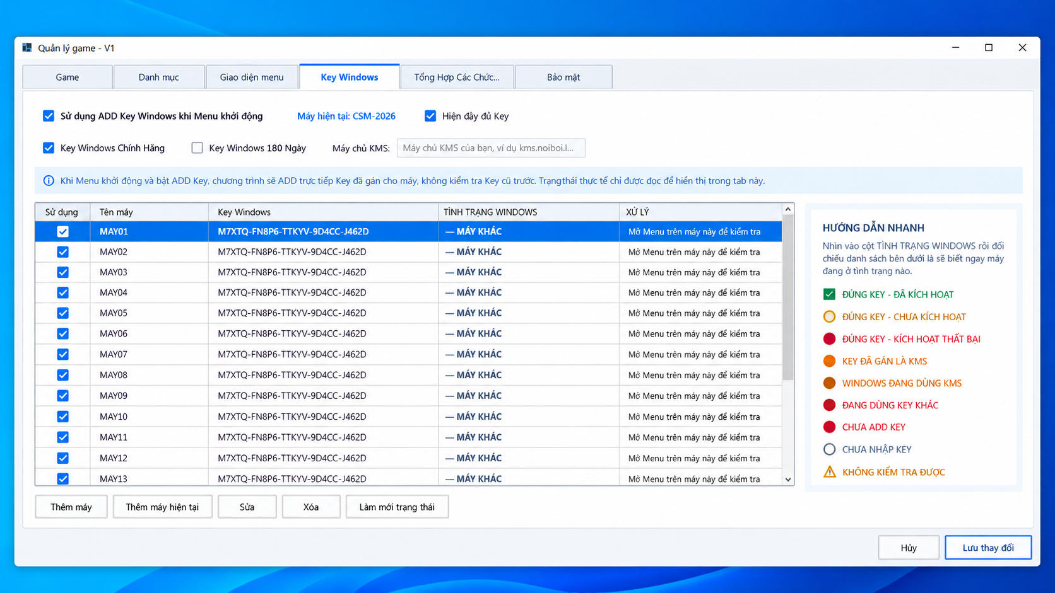Image resolution: width=1055 pixels, height=593 pixels.
Task: Click the orange dot beside KEY ĐÃ GÁN LÀ KMS
Action: [x=829, y=361]
